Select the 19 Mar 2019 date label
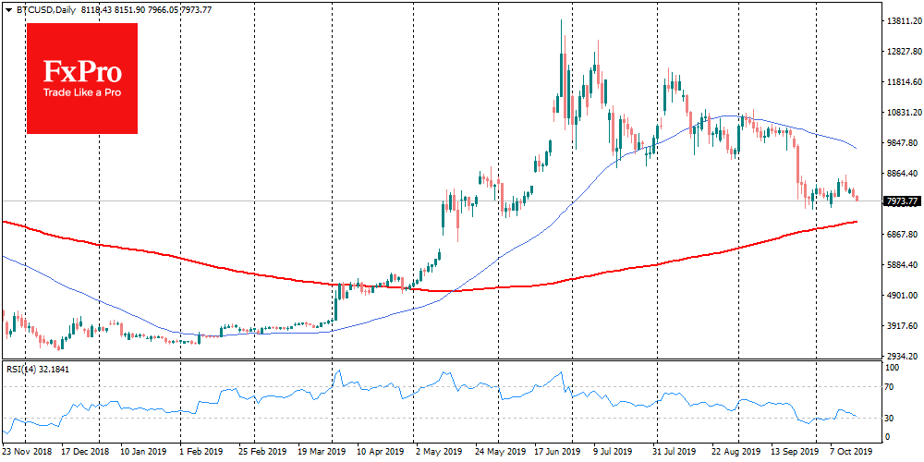The width and height of the screenshot is (924, 462). pos(322,453)
